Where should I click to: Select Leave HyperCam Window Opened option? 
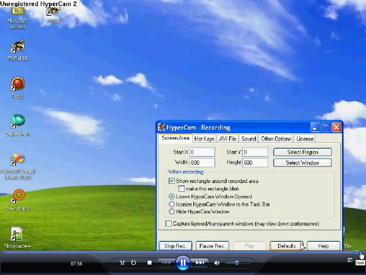click(x=172, y=197)
